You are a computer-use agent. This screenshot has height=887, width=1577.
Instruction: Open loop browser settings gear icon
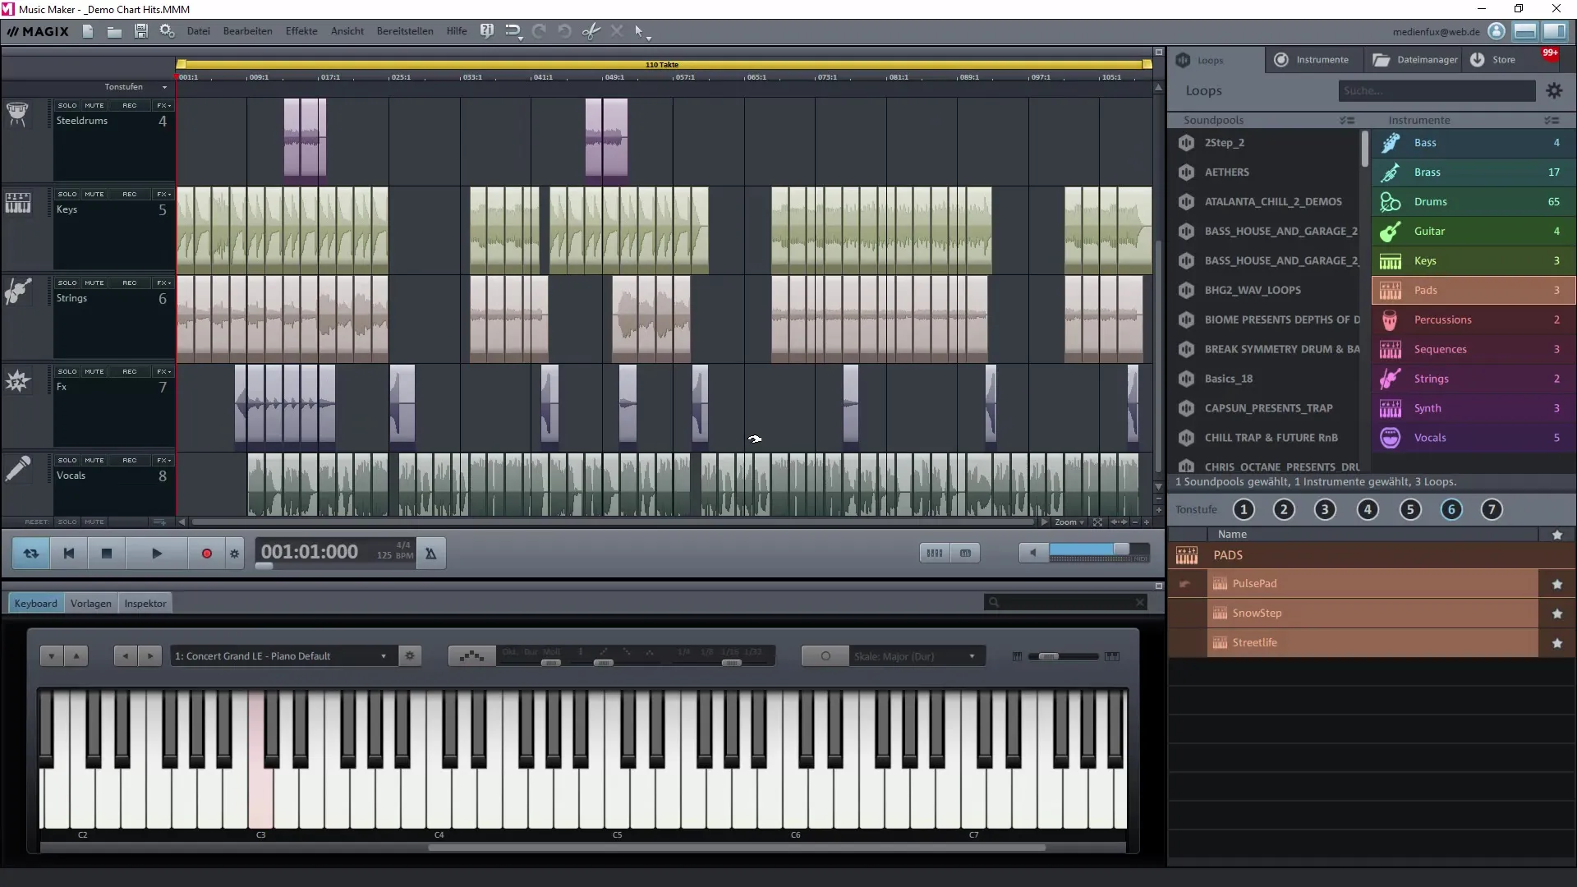[1554, 90]
